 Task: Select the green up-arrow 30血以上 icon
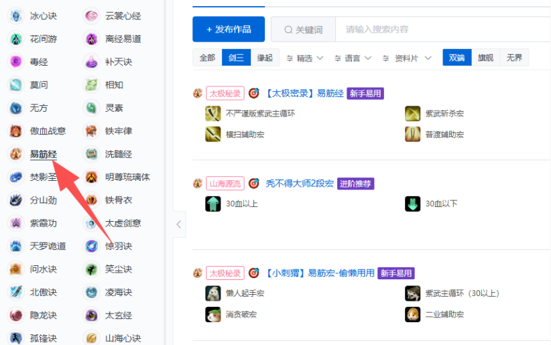click(x=213, y=204)
